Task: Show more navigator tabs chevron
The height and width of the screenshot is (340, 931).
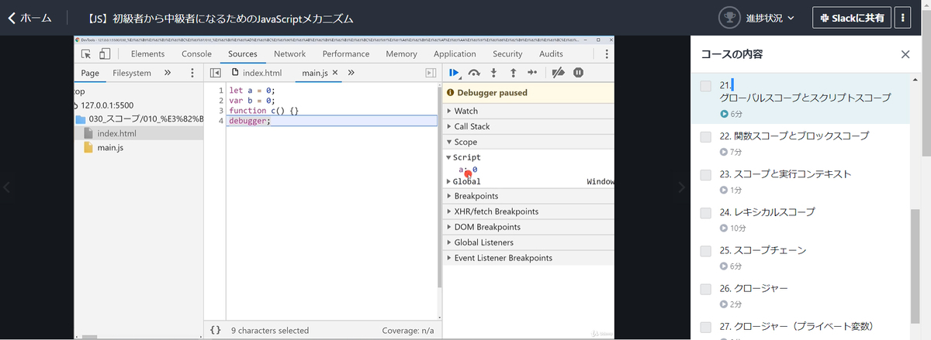Action: tap(168, 73)
